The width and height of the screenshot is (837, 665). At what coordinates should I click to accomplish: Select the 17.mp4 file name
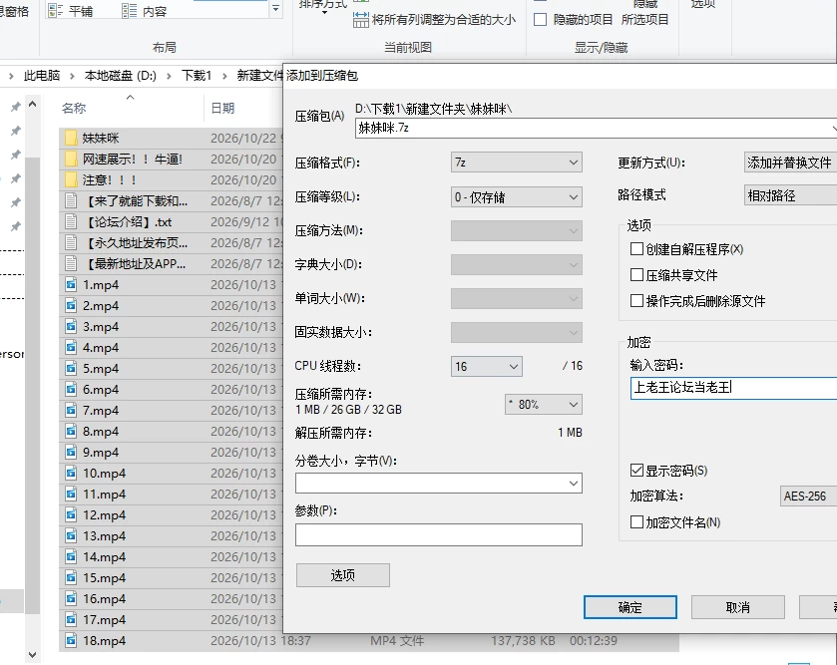pyautogui.click(x=104, y=620)
